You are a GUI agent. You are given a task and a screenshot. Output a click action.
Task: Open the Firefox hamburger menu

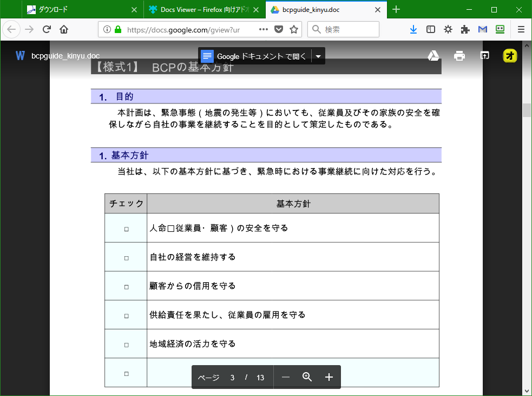point(521,30)
